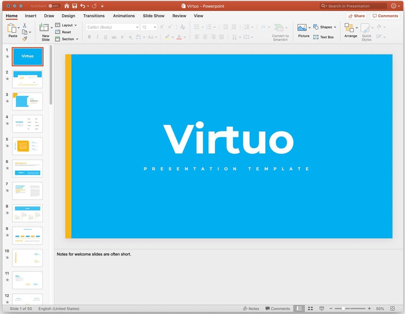
Task: Click the Share button
Action: 356,16
